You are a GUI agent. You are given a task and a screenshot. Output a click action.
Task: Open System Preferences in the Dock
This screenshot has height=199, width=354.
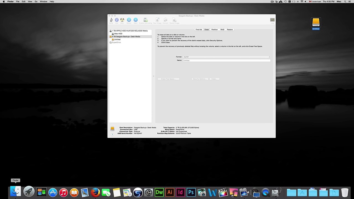pyautogui.click(x=149, y=192)
